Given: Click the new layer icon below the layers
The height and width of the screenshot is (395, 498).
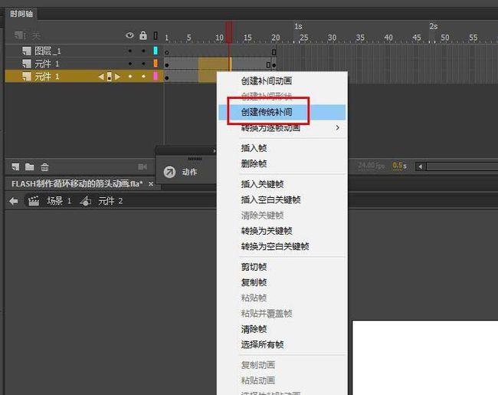Looking at the screenshot, I should [x=15, y=166].
